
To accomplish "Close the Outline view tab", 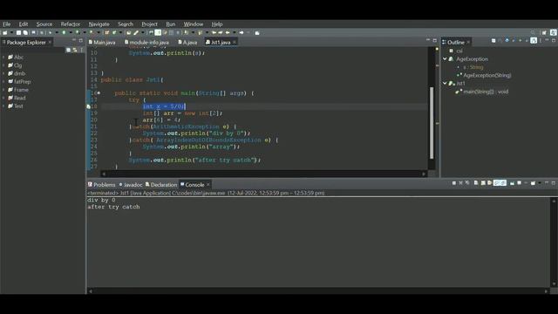I will coord(468,42).
